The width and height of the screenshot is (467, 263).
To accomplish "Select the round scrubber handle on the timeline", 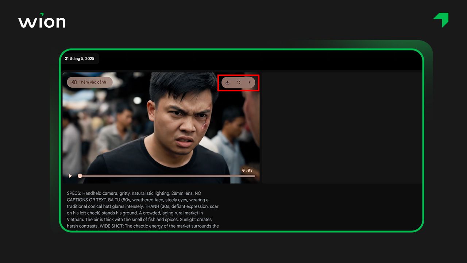I will (80, 176).
